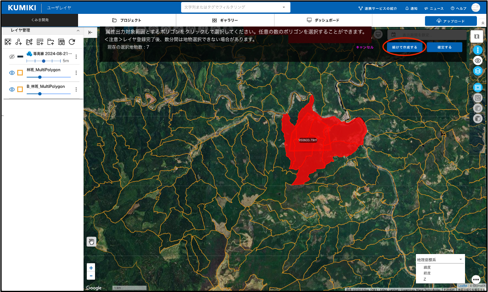
Task: Refresh the layer list
Action: point(72,42)
